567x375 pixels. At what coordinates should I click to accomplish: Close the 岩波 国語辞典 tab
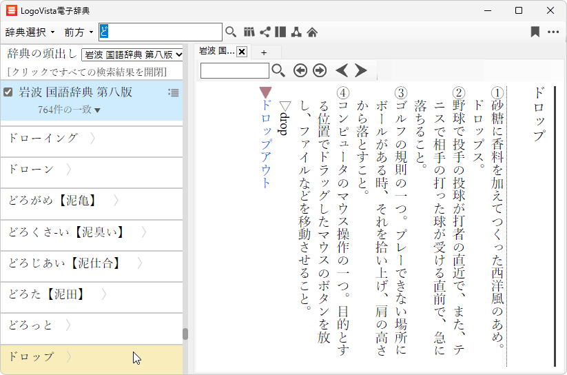(242, 52)
